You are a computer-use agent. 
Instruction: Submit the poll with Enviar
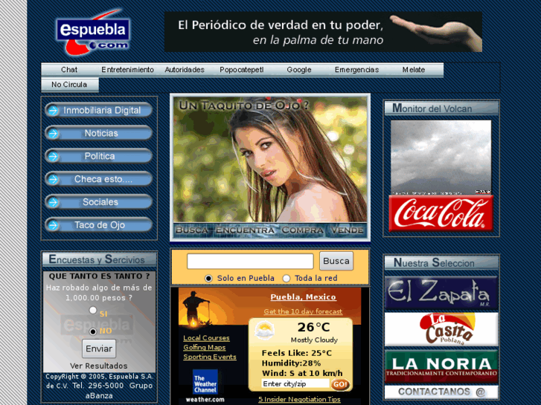click(x=99, y=349)
